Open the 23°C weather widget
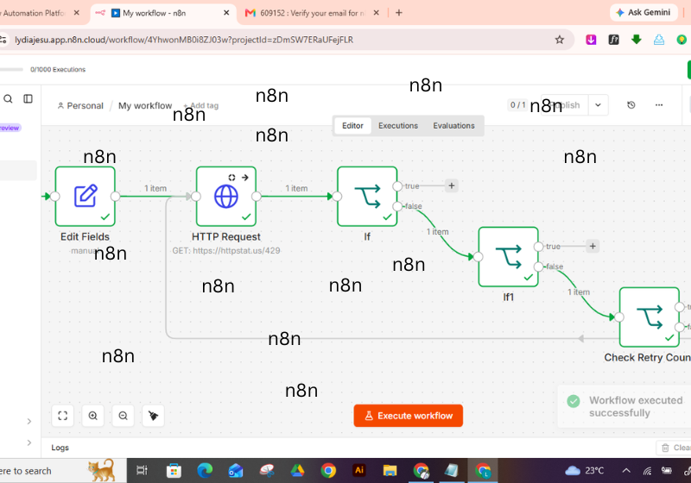Image resolution: width=691 pixels, height=483 pixels. [585, 471]
